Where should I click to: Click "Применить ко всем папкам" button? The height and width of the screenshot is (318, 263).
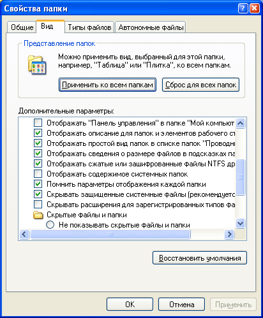tap(107, 85)
